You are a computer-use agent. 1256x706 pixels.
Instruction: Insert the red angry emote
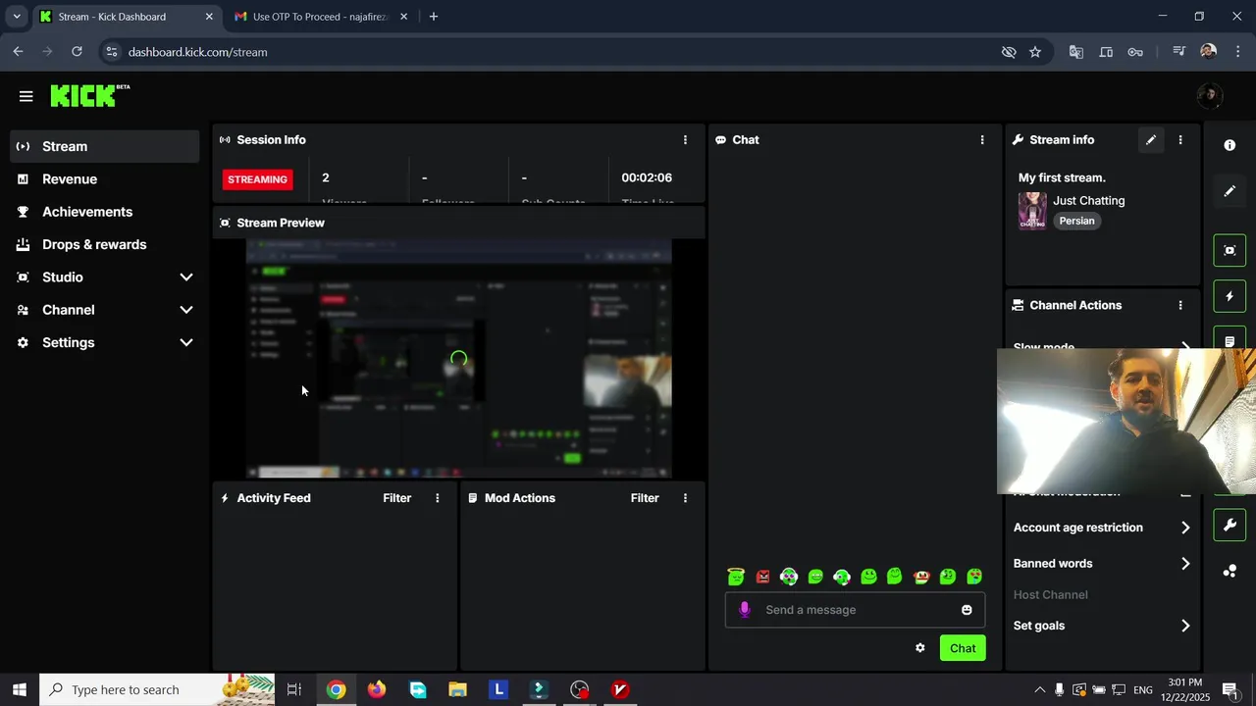(x=762, y=577)
